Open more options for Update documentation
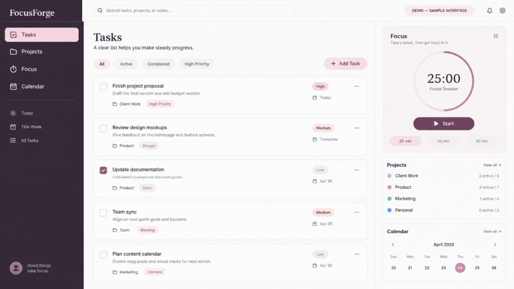The width and height of the screenshot is (514, 289). tap(357, 170)
